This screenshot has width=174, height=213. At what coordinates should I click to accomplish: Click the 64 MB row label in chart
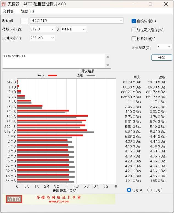pos(11,181)
